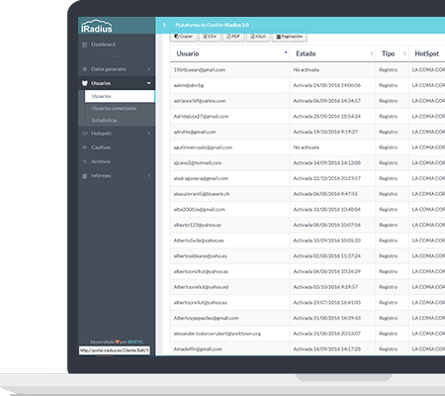
Task: Click the Archivos paperclip icon
Action: (x=85, y=161)
